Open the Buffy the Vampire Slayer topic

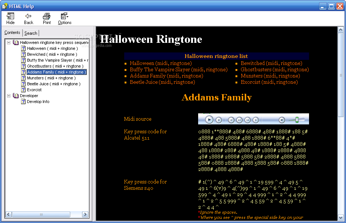(57, 60)
